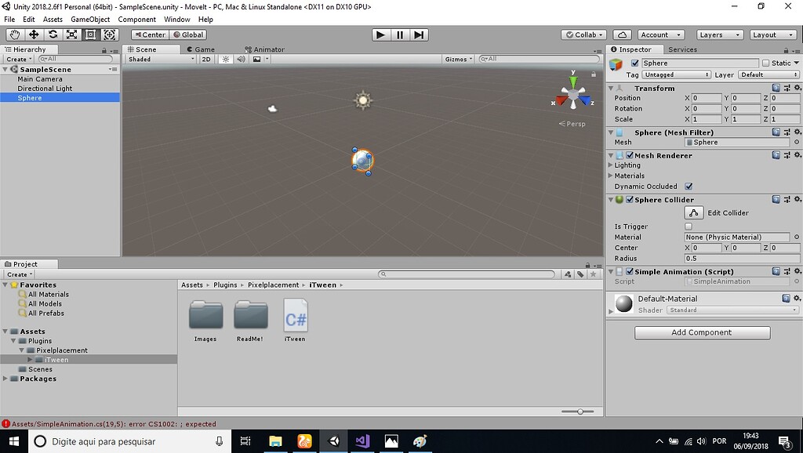The width and height of the screenshot is (803, 453).
Task: Open the Sphere Collider settings gear
Action: 798,199
